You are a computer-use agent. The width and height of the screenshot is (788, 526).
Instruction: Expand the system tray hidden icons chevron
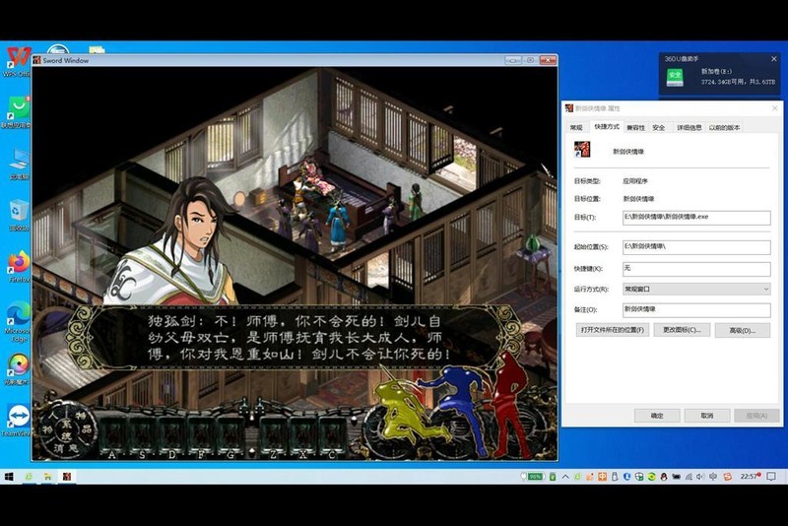[565, 477]
